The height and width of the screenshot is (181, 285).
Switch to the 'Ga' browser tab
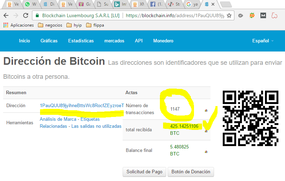pyautogui.click(x=84, y=4)
